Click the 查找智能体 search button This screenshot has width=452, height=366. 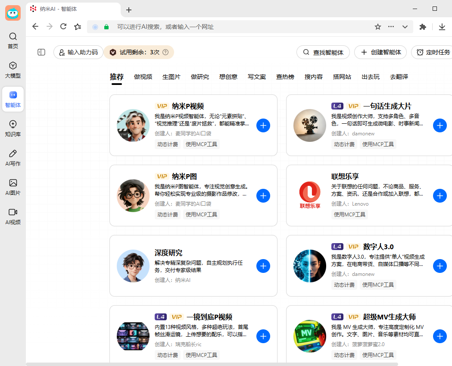click(x=323, y=52)
